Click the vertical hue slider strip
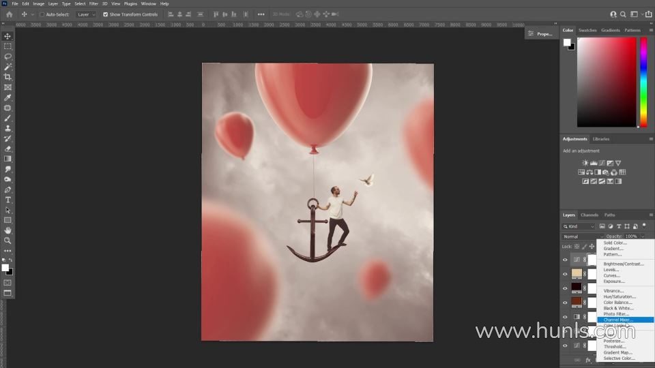 tap(643, 82)
